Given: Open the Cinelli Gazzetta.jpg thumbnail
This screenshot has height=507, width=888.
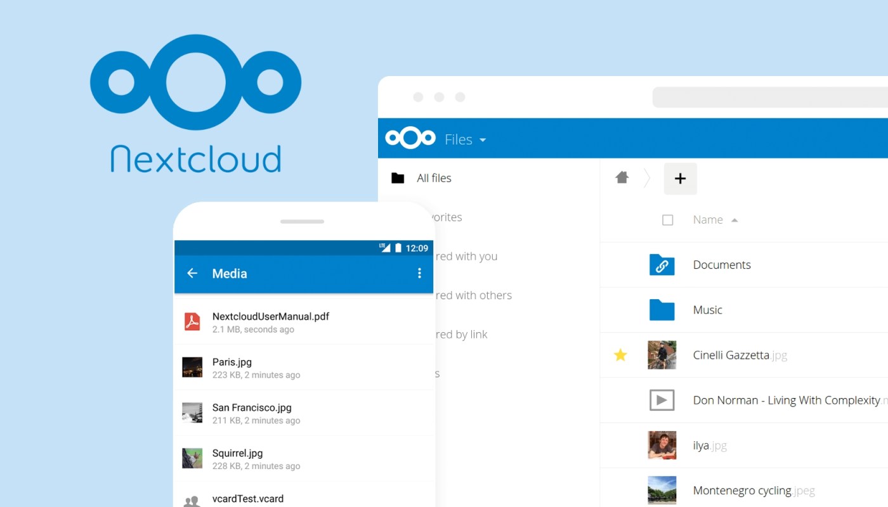Looking at the screenshot, I should coord(662,355).
